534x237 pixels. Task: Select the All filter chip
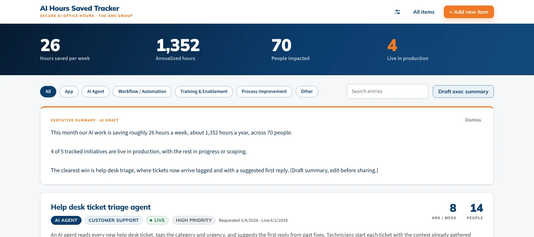[x=48, y=91]
